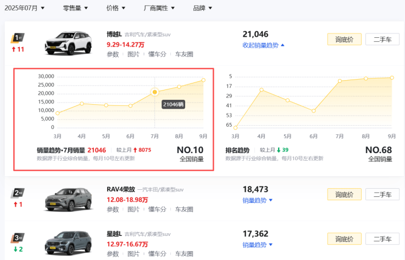This screenshot has height=260, width=405.
Task: Open 星越L car thumbnail image
Action: (69, 243)
